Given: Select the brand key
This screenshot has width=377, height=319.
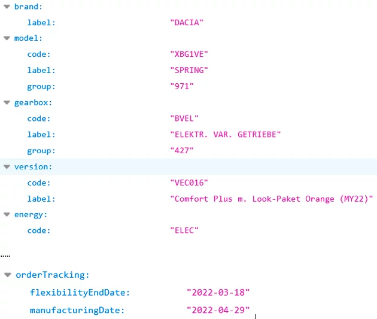Looking at the screenshot, I should pos(28,7).
